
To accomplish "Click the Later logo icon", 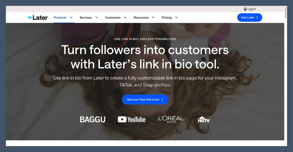I will [x=30, y=17].
